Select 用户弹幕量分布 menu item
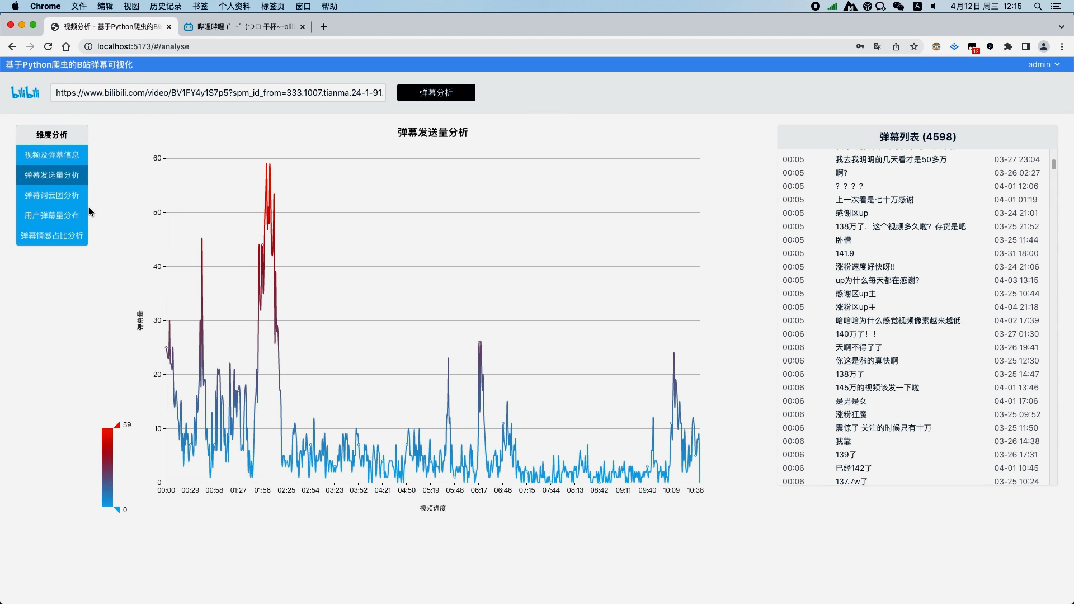This screenshot has width=1074, height=604. point(51,215)
